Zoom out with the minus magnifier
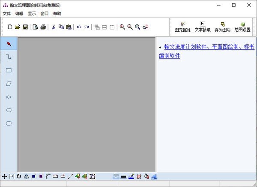Viewport: 257px width, 187px height. [130, 27]
